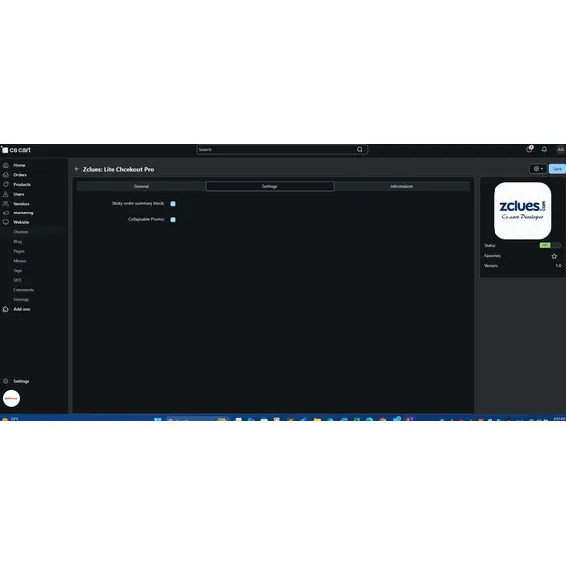Click the Products tag icon
This screenshot has width=566, height=566.
(x=6, y=184)
